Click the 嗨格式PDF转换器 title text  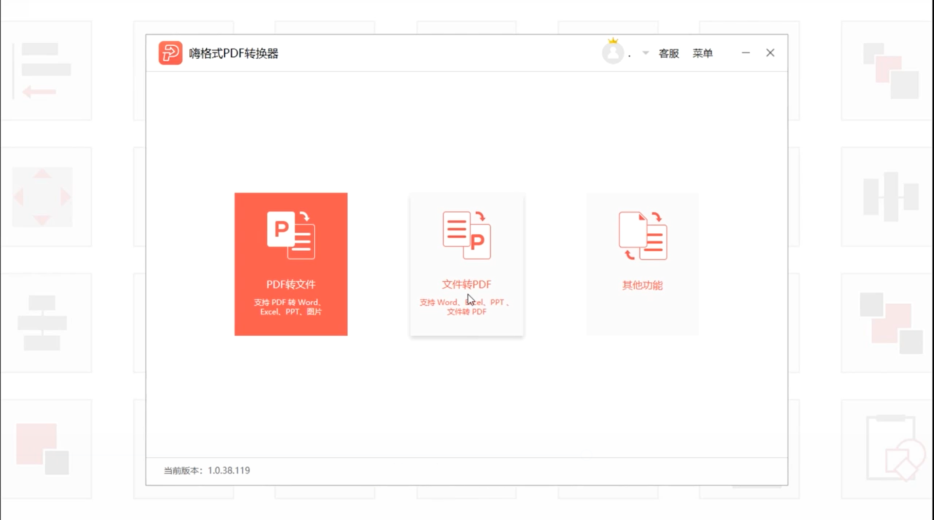pos(233,53)
